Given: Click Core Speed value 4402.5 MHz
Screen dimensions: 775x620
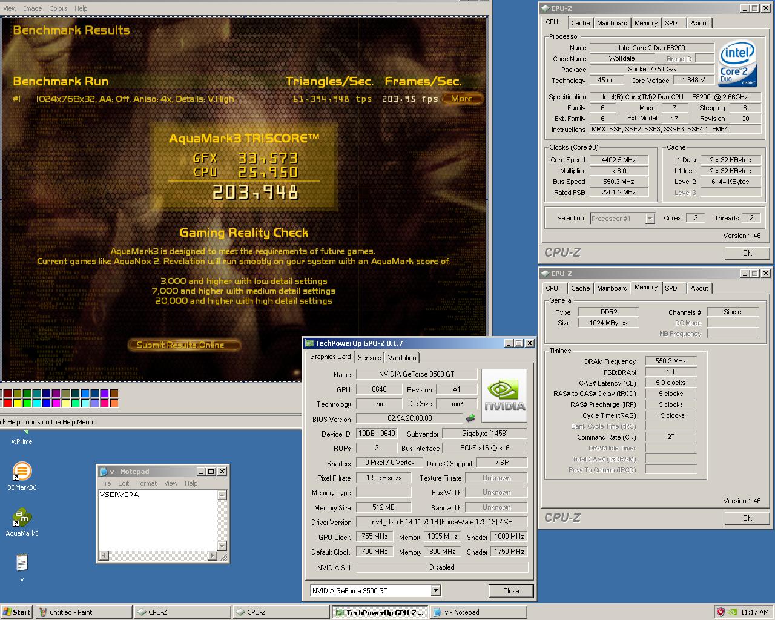Looking at the screenshot, I should pyautogui.click(x=618, y=160).
